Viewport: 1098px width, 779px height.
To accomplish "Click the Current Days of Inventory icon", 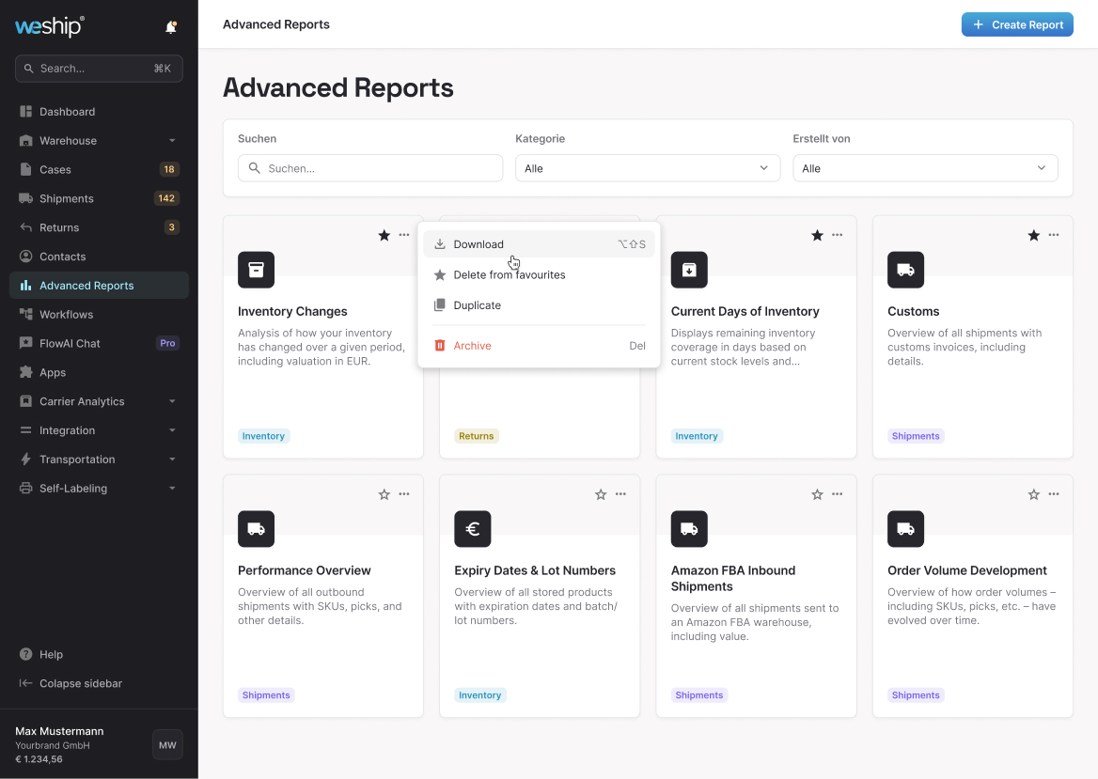I will pyautogui.click(x=689, y=270).
